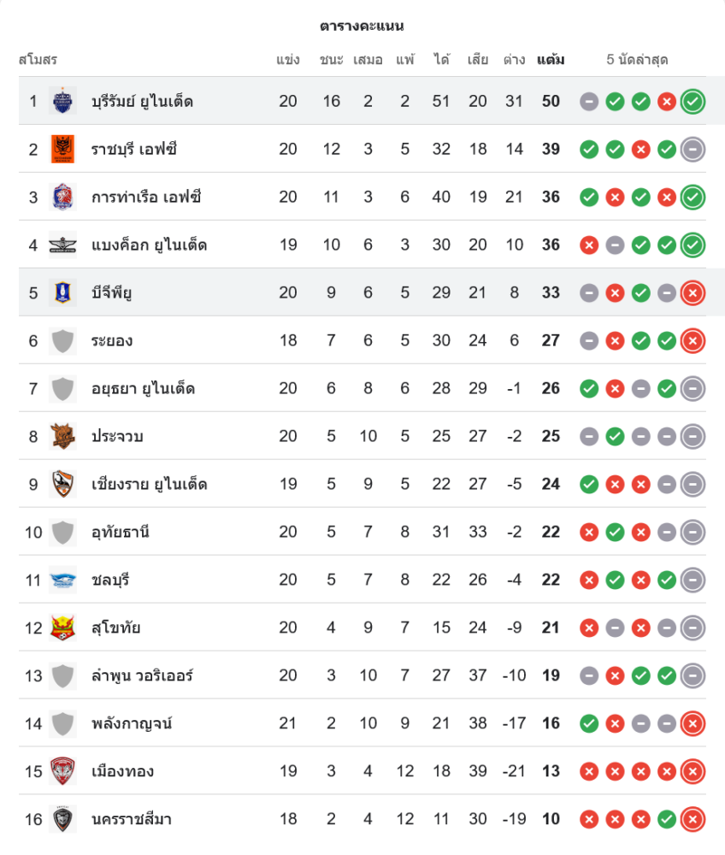Click the Buriram United club crest
The width and height of the screenshot is (725, 855).
coord(62,102)
